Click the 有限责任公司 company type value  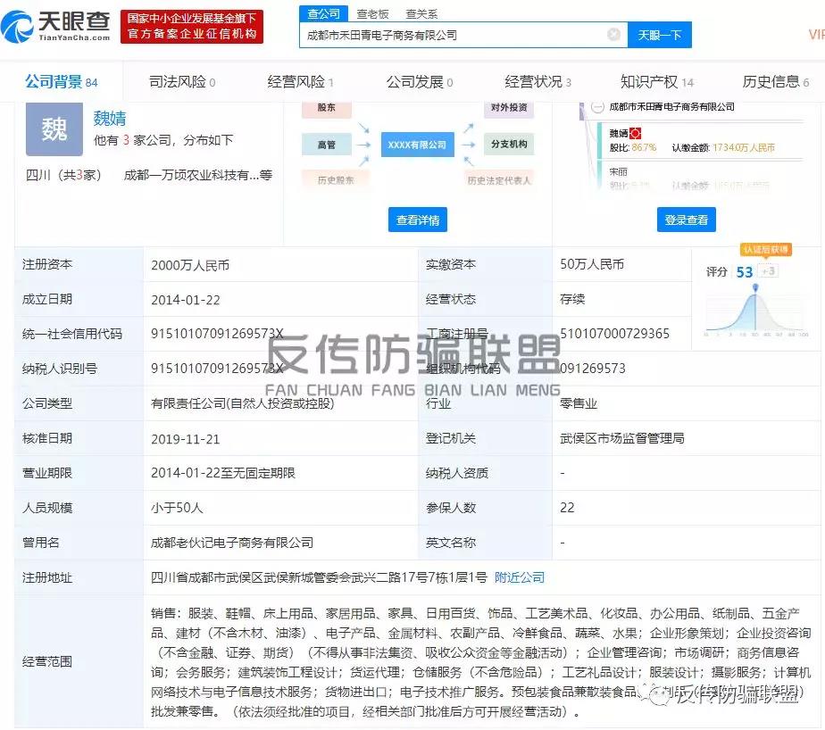(242, 404)
